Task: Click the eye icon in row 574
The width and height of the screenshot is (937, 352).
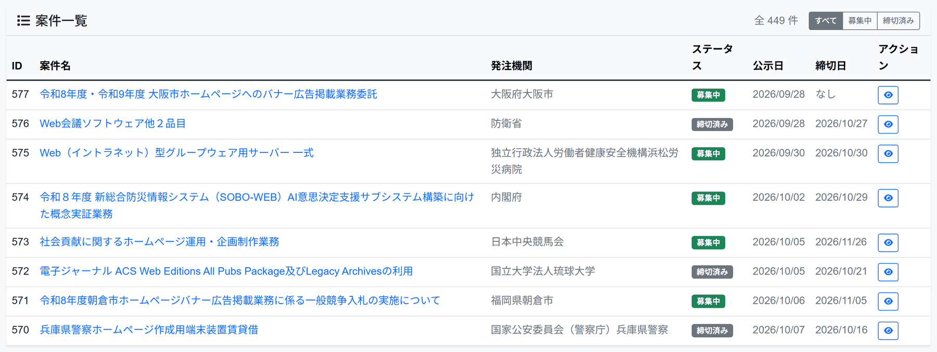Action: [x=888, y=198]
